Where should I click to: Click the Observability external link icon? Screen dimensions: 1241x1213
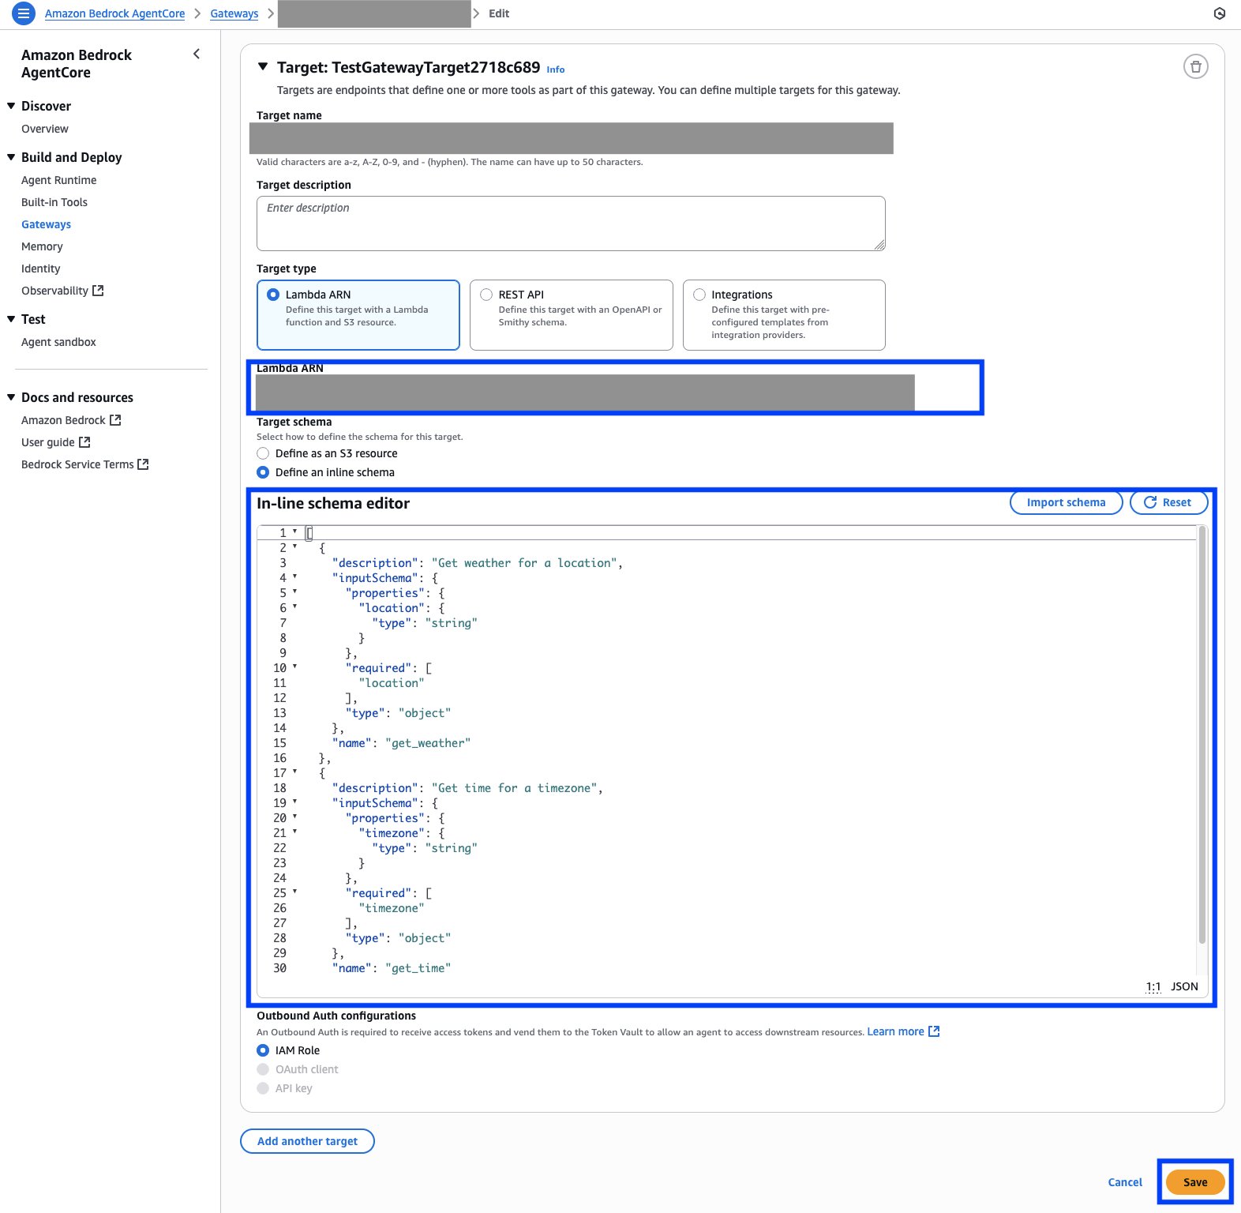98,291
